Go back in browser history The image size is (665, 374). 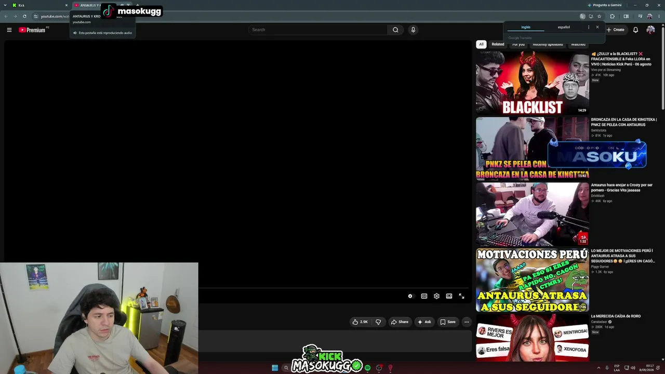(x=6, y=16)
